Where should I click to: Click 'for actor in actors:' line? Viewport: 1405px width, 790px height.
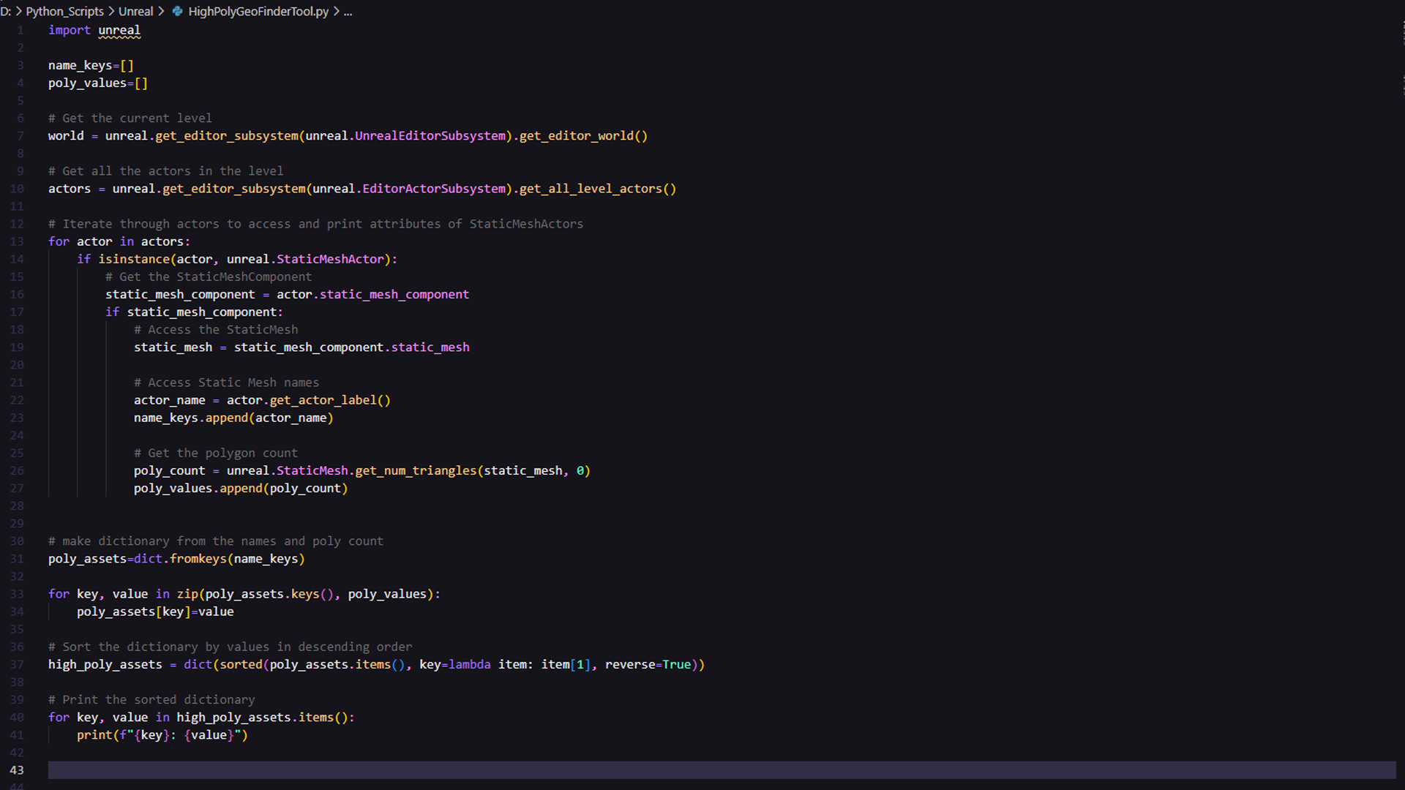point(119,241)
